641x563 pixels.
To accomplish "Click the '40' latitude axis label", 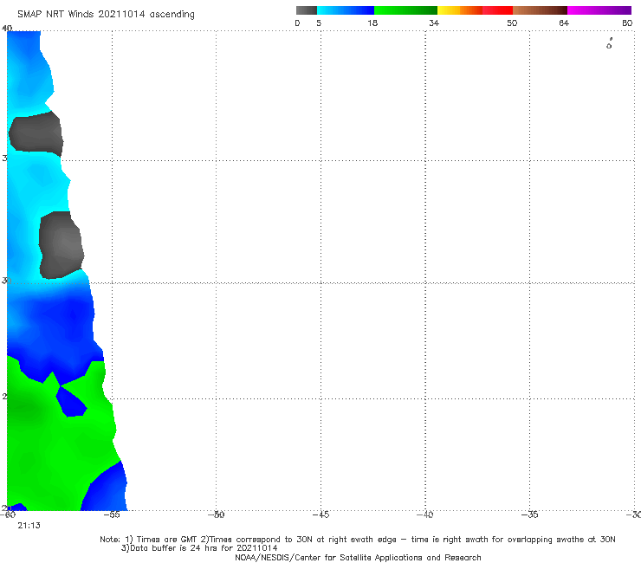I will click(x=7, y=28).
